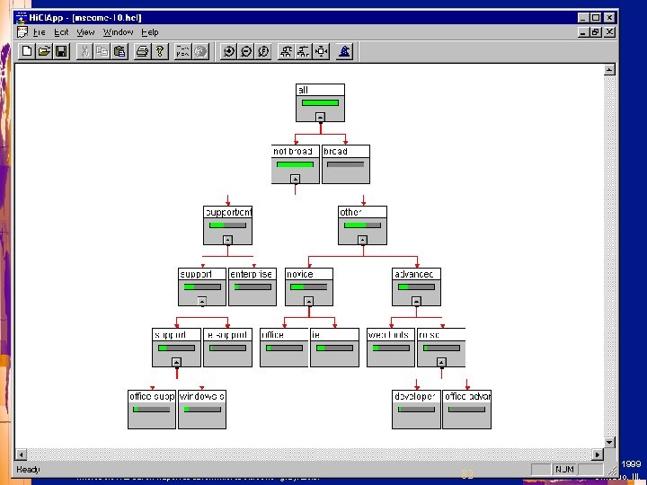The image size is (647, 485).
Task: Collapse node above developer and office advan
Action: point(441,363)
